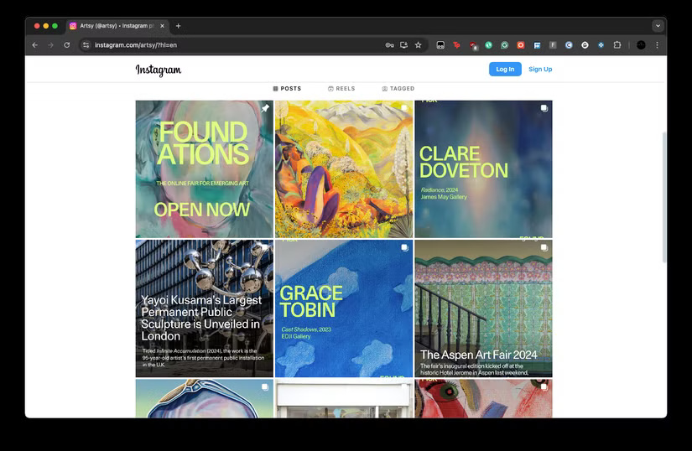Select the Artsy Instagram browser tab
Viewport: 692px width, 451px height.
pos(117,26)
